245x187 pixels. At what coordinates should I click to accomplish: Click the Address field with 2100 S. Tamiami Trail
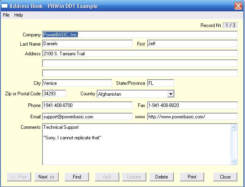140,54
